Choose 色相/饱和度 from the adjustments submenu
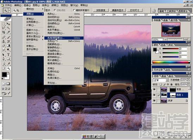193x140 pixels. [x=64, y=38]
